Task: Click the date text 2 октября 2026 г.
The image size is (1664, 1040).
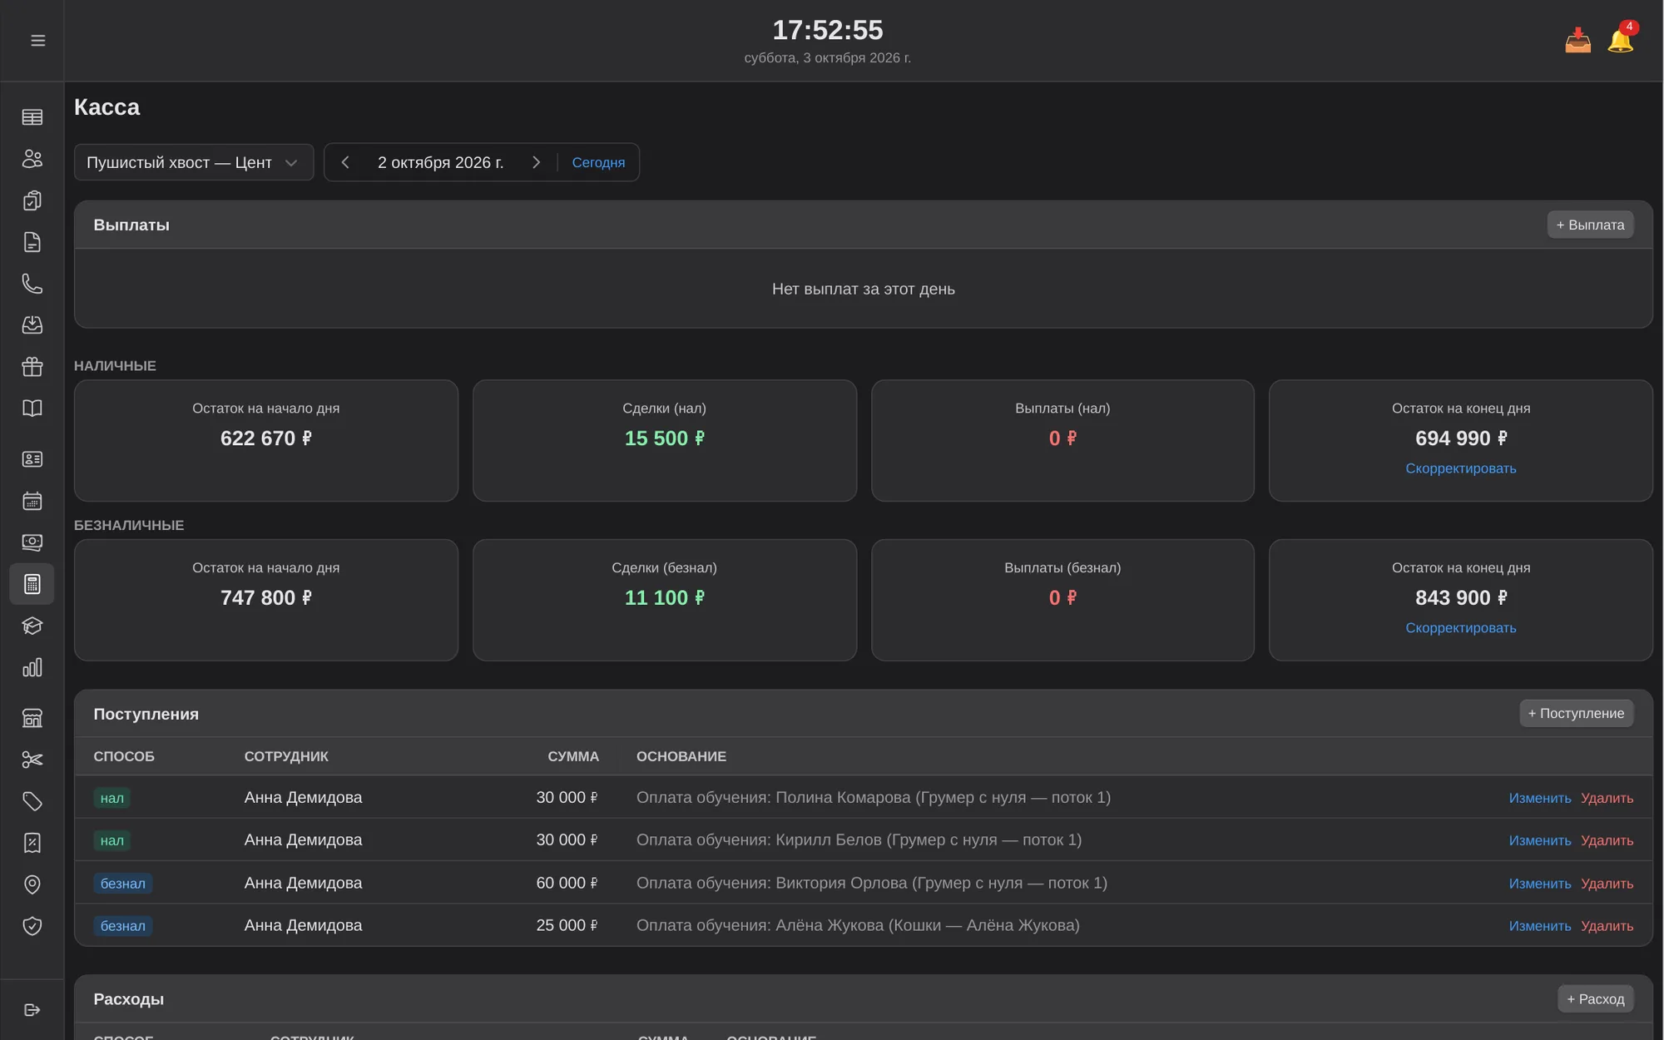Action: coord(441,162)
